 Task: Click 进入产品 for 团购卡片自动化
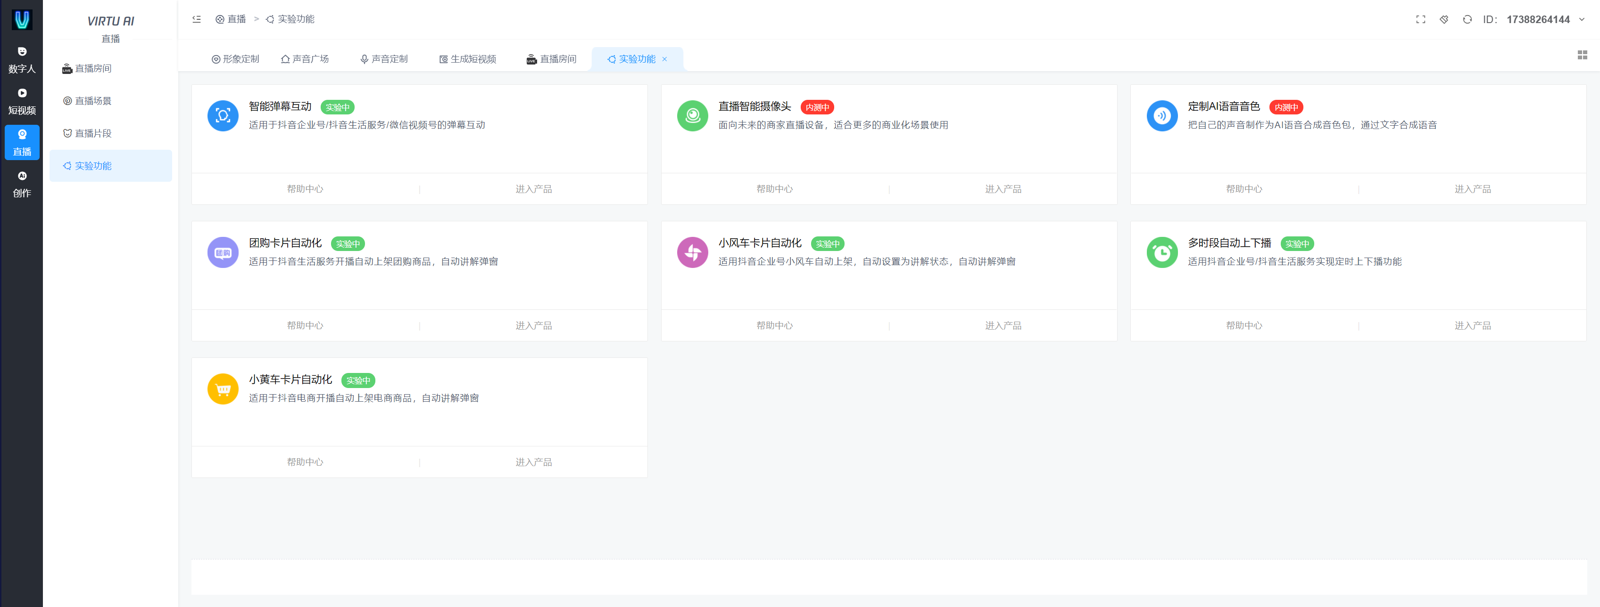533,325
